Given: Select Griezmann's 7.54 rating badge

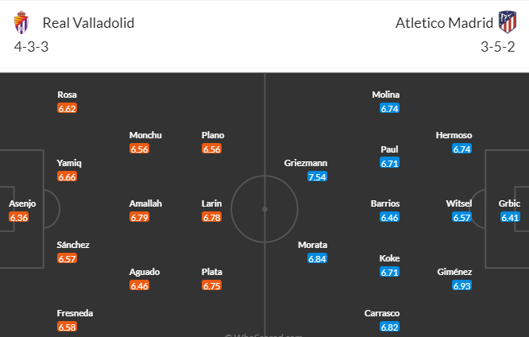Looking at the screenshot, I should (317, 176).
